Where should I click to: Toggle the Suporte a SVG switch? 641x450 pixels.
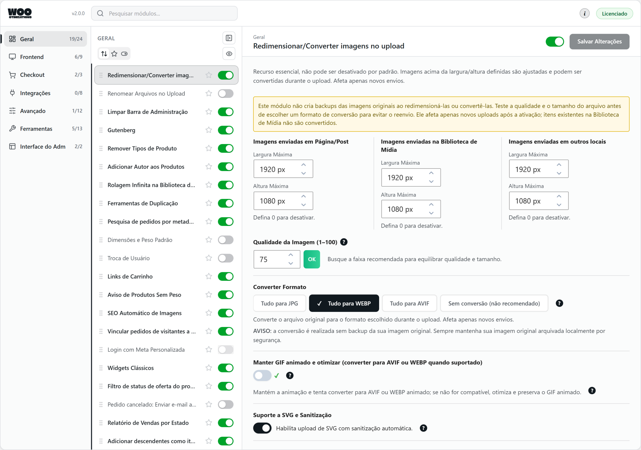coord(262,428)
